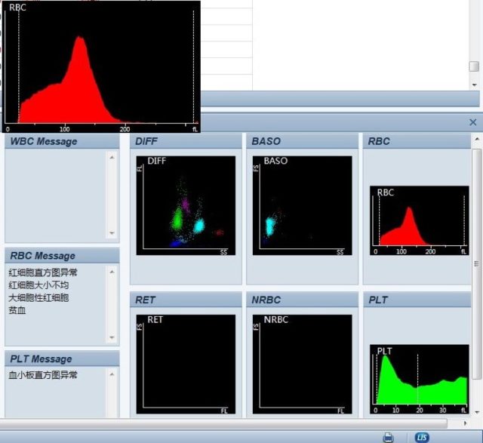Open the RET scattergram thumbnail
The image size is (483, 443).
tap(186, 364)
